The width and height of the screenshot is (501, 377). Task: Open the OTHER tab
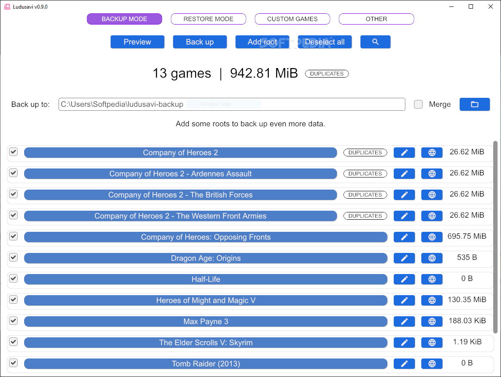click(377, 19)
